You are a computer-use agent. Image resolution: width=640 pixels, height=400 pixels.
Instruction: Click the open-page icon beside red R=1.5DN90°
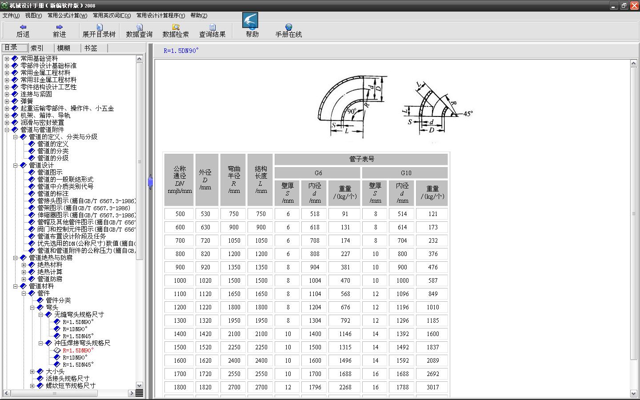[x=57, y=350]
